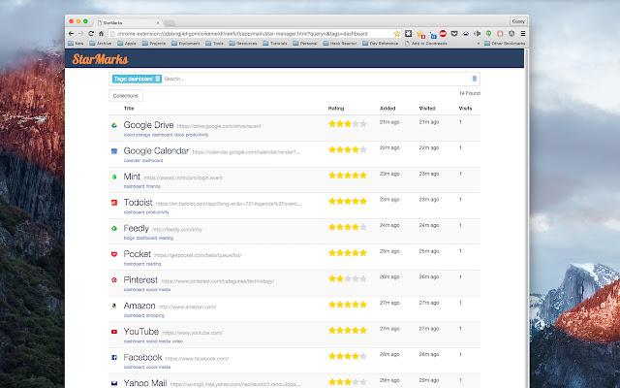Open the YouTube bookmark title
Screen dimensions: 620x388
(141, 332)
